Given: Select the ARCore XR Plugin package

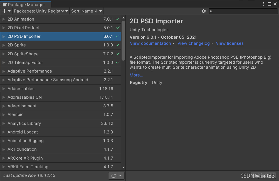Looking at the screenshot, I should point(60,158).
